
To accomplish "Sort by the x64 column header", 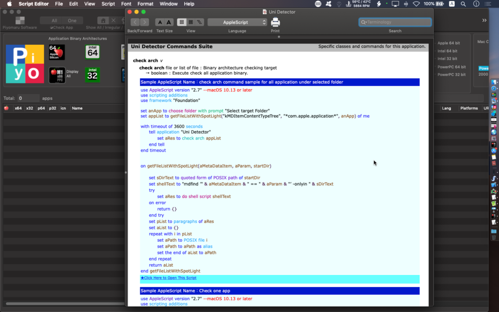I will pyautogui.click(x=18, y=108).
